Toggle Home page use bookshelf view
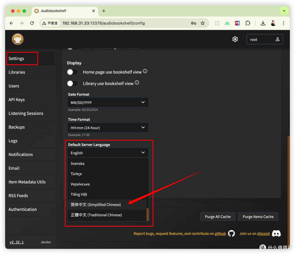Viewport: 295px width, 254px height. [73, 72]
